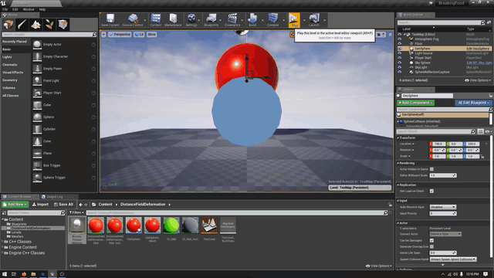Select Lights category in Modes panel

(7, 57)
